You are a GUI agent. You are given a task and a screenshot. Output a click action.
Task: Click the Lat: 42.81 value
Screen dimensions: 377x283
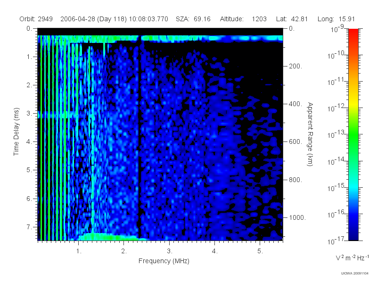(x=292, y=19)
